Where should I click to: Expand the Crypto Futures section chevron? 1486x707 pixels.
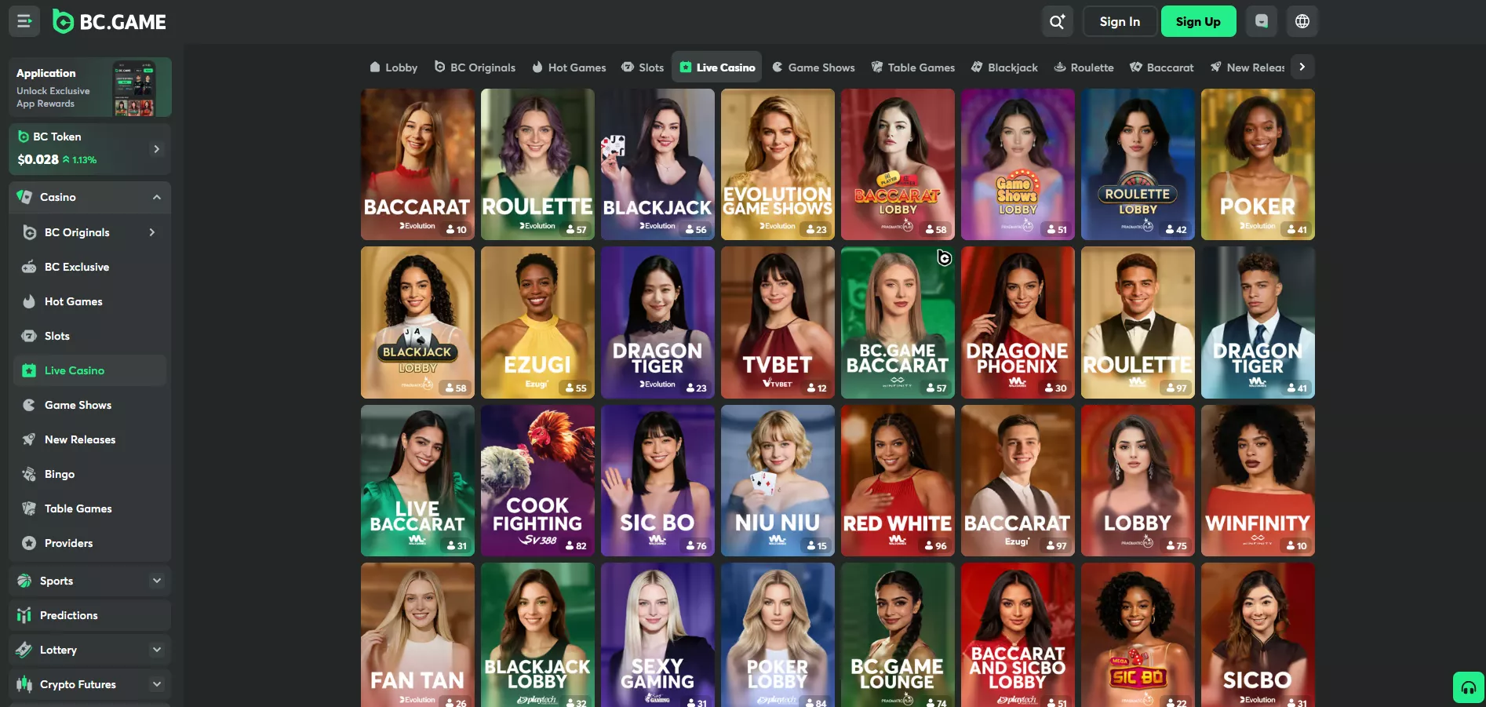click(157, 684)
